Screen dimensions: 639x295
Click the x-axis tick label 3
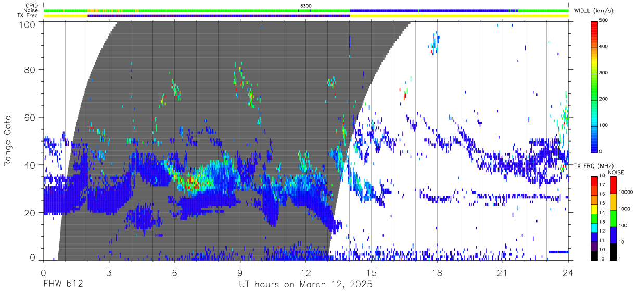click(109, 273)
